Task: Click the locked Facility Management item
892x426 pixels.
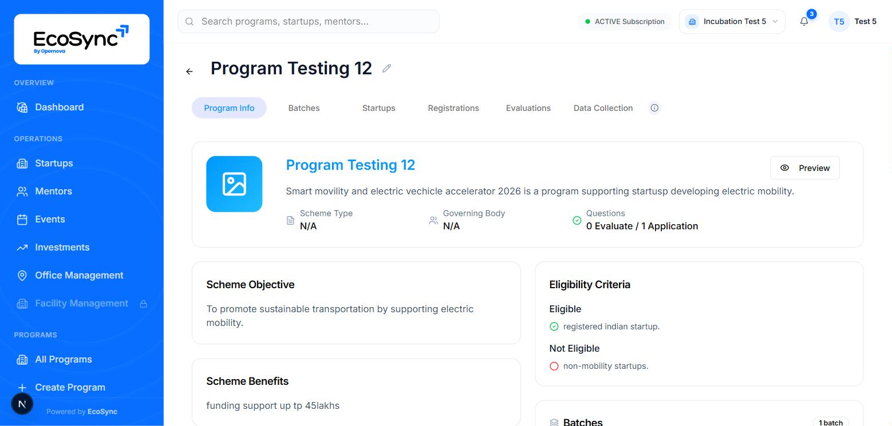Action: point(81,303)
